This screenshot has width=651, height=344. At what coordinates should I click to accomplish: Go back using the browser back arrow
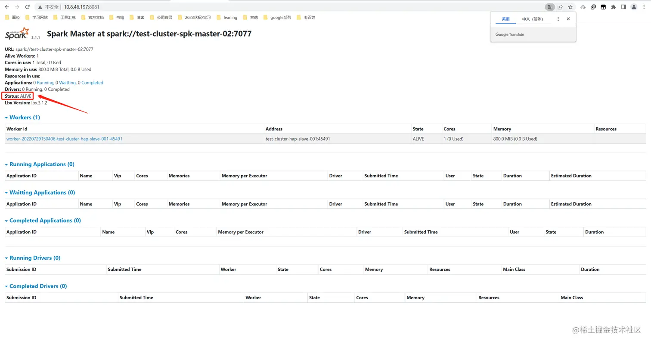7,7
